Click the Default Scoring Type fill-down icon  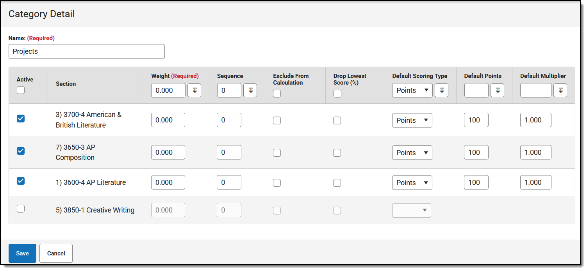point(441,90)
